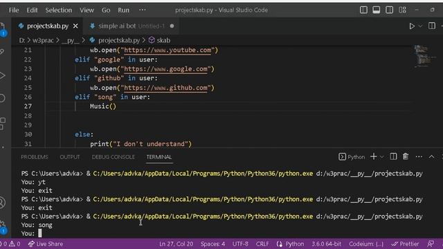Switch to PROBLEMS panel tab
Image resolution: width=443 pixels, height=249 pixels.
tap(35, 157)
